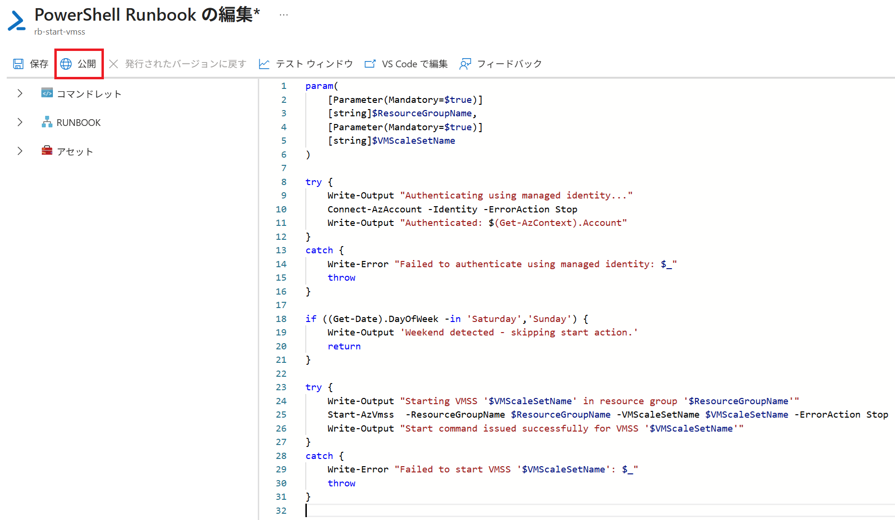Click the 'param(' keyword on line 1

coord(322,86)
